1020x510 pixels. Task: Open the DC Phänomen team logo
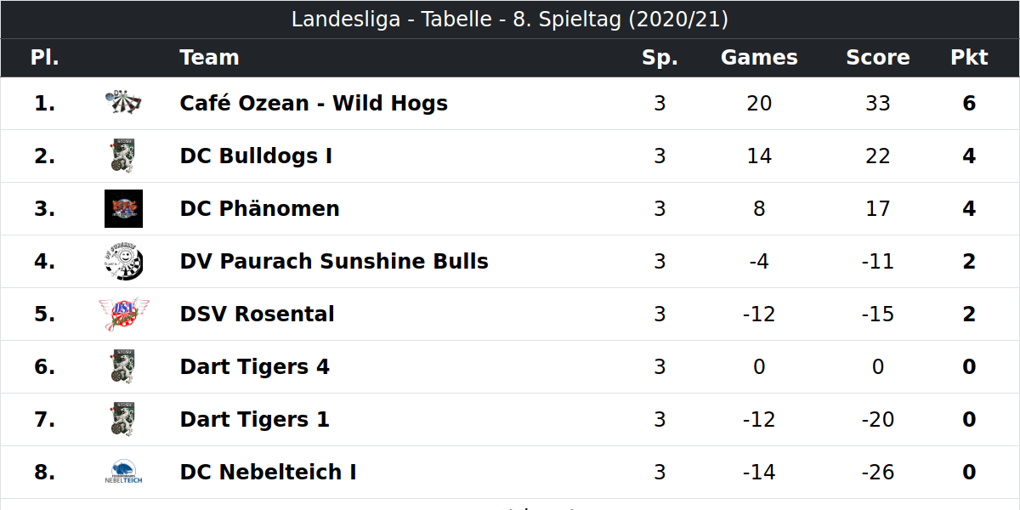point(123,209)
